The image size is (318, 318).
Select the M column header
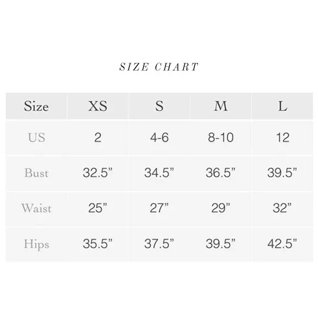pyautogui.click(x=221, y=106)
